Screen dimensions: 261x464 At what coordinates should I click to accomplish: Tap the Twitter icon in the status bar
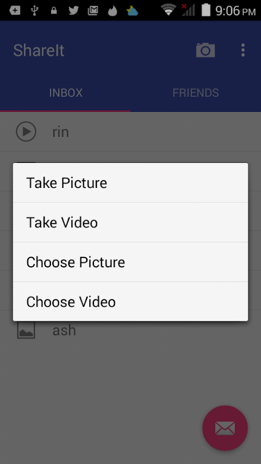click(74, 10)
